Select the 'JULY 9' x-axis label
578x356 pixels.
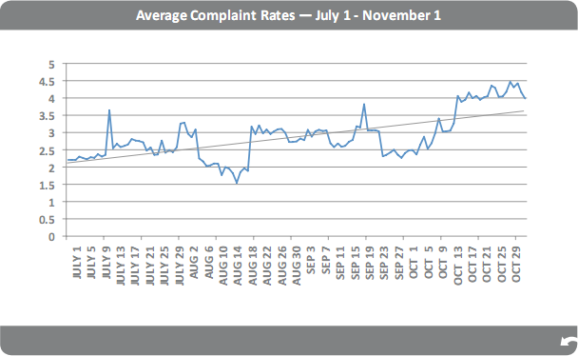coord(106,262)
